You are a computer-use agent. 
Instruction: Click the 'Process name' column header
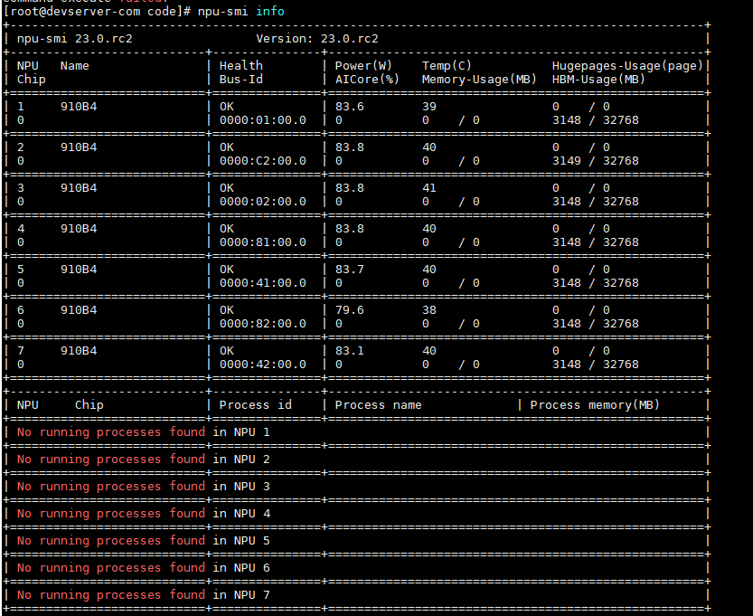379,405
